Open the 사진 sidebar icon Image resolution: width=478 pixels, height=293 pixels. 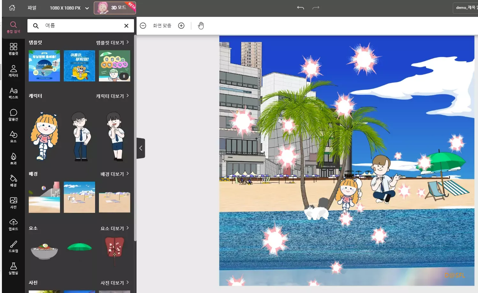tap(13, 203)
